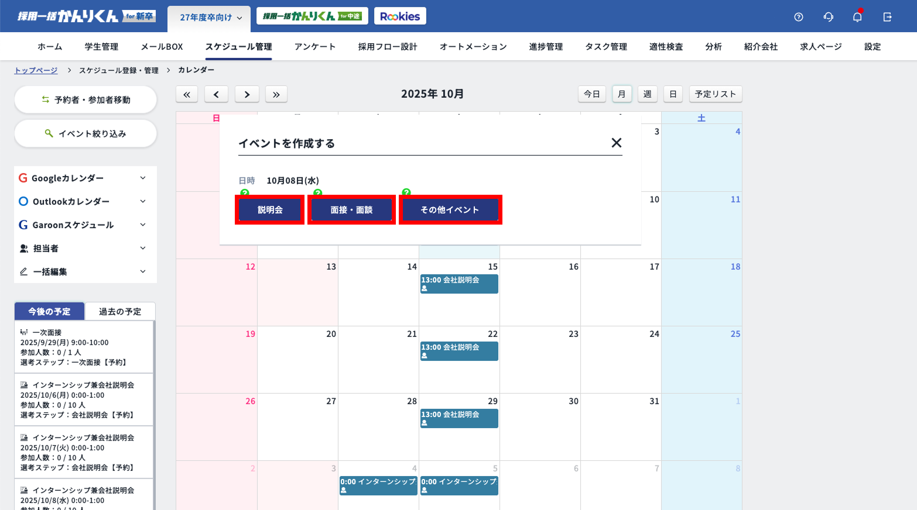This screenshot has width=917, height=510.
Task: Open 13:00 会社説明会 event on the 15th
Action: pyautogui.click(x=459, y=284)
